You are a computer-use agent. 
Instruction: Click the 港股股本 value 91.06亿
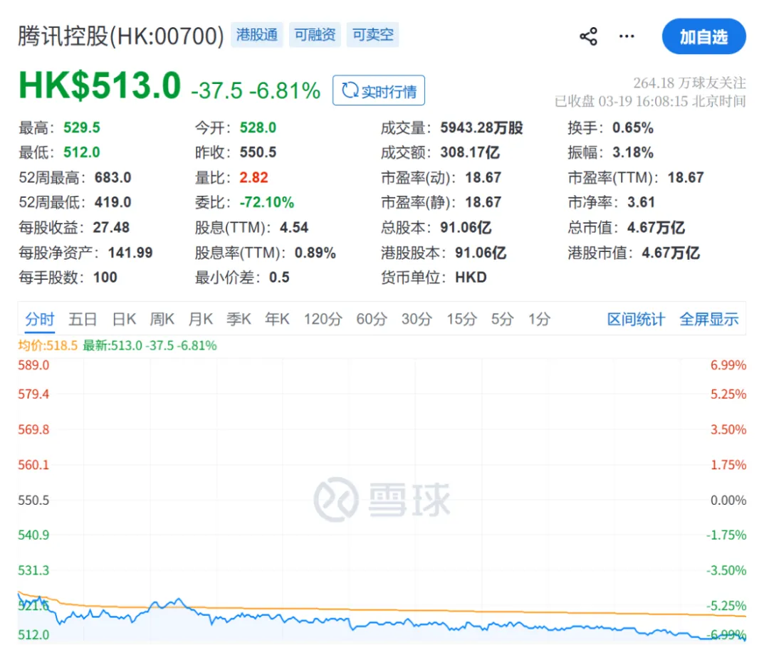(x=481, y=253)
